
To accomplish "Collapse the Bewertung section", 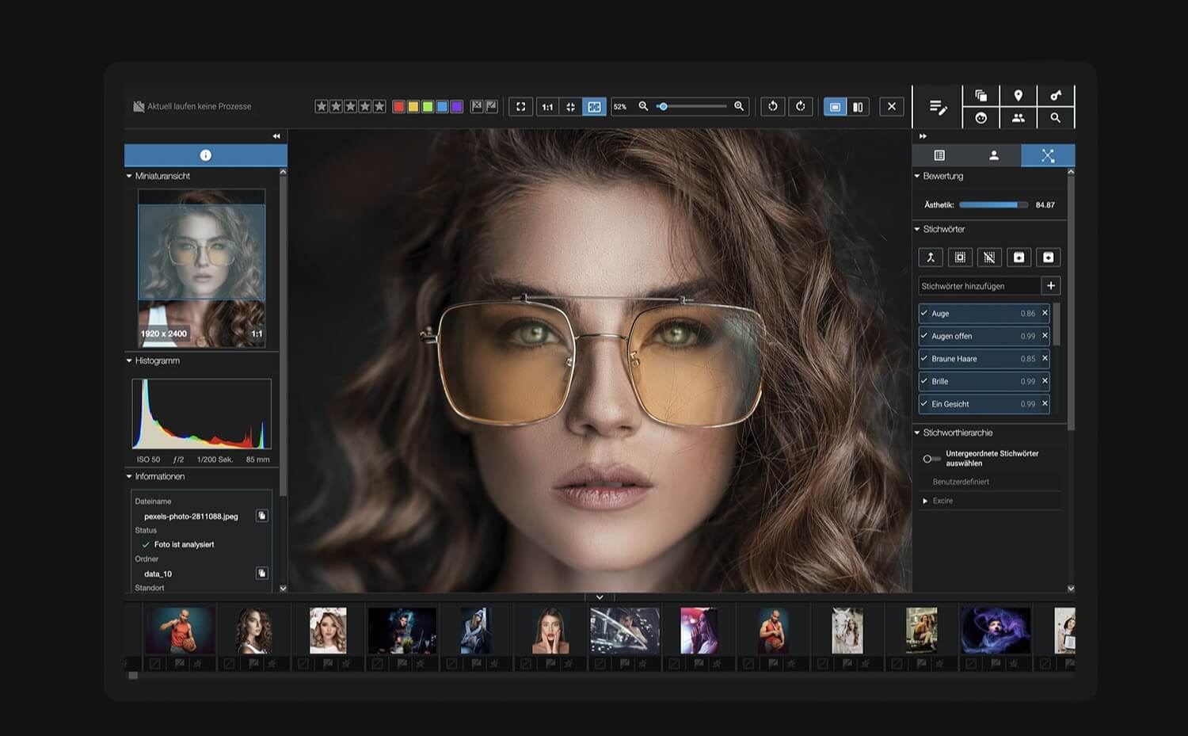I will pyautogui.click(x=917, y=176).
